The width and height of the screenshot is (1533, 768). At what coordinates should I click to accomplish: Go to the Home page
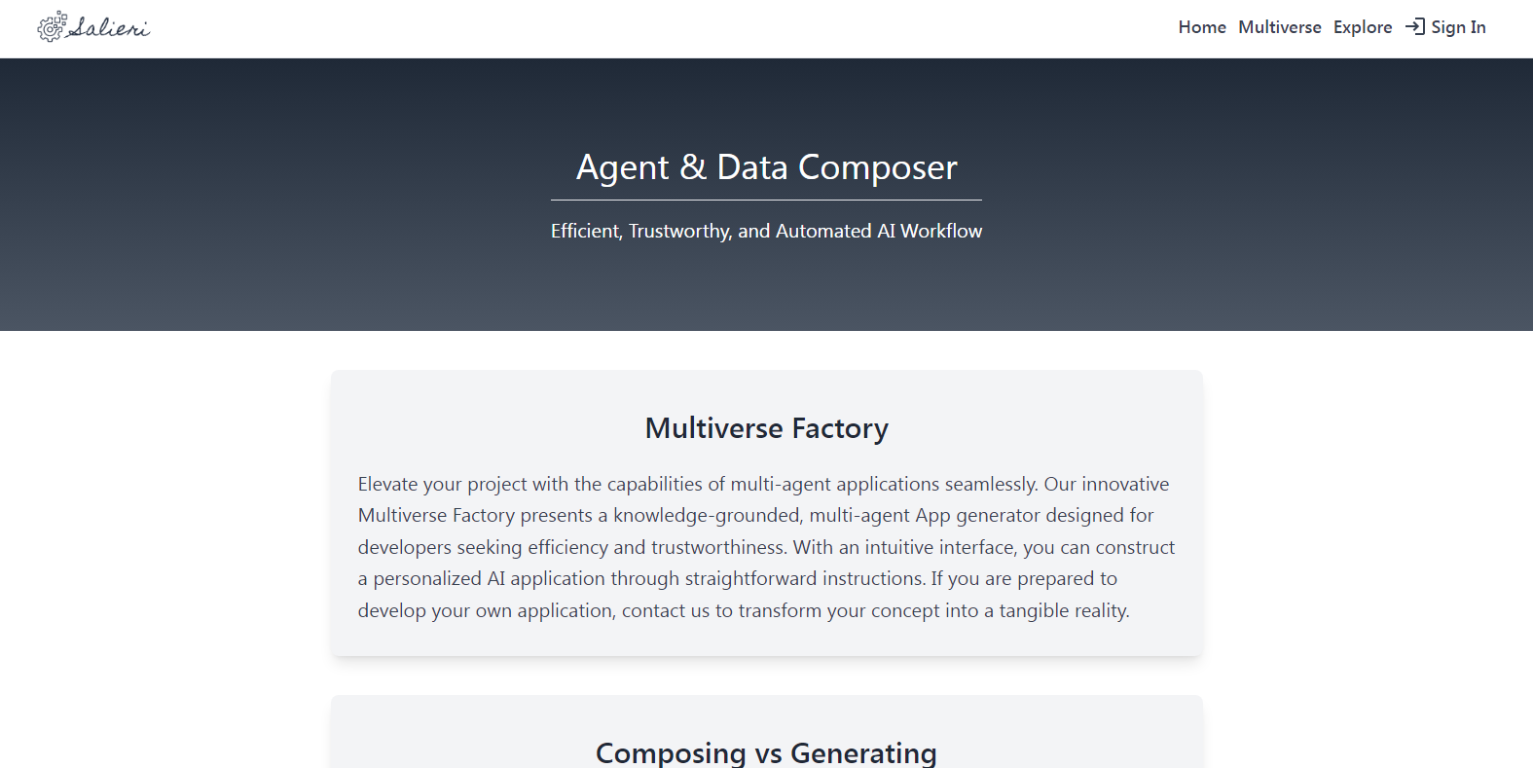click(x=1202, y=27)
